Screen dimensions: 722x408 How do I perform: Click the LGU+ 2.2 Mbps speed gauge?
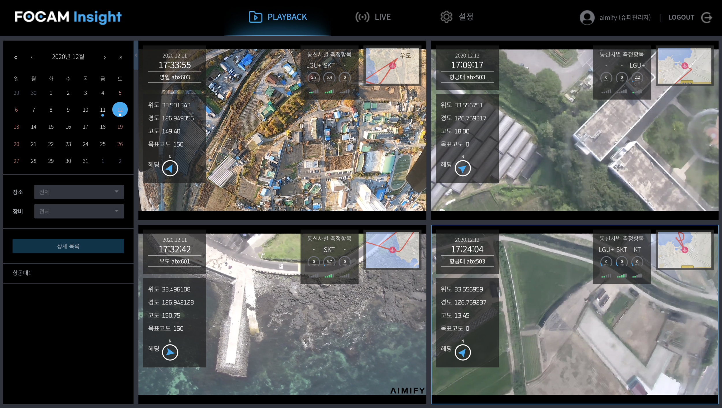(x=638, y=77)
